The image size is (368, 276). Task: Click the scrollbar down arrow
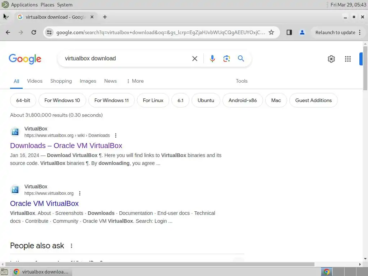click(365, 259)
